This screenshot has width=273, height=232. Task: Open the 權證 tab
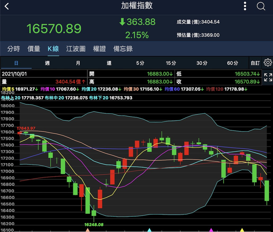point(99,49)
